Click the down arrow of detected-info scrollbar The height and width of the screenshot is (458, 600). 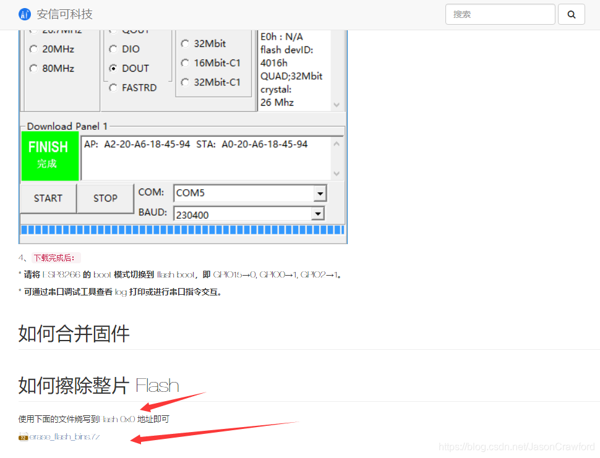pyautogui.click(x=336, y=104)
